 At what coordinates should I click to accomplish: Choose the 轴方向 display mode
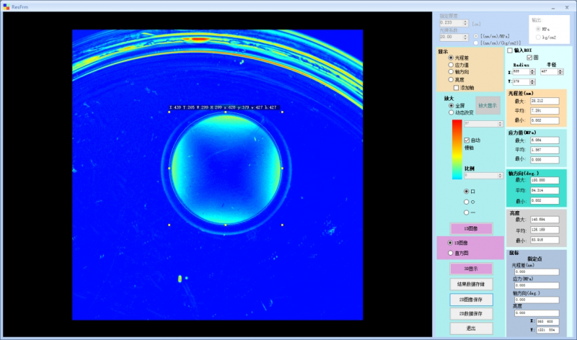point(452,72)
